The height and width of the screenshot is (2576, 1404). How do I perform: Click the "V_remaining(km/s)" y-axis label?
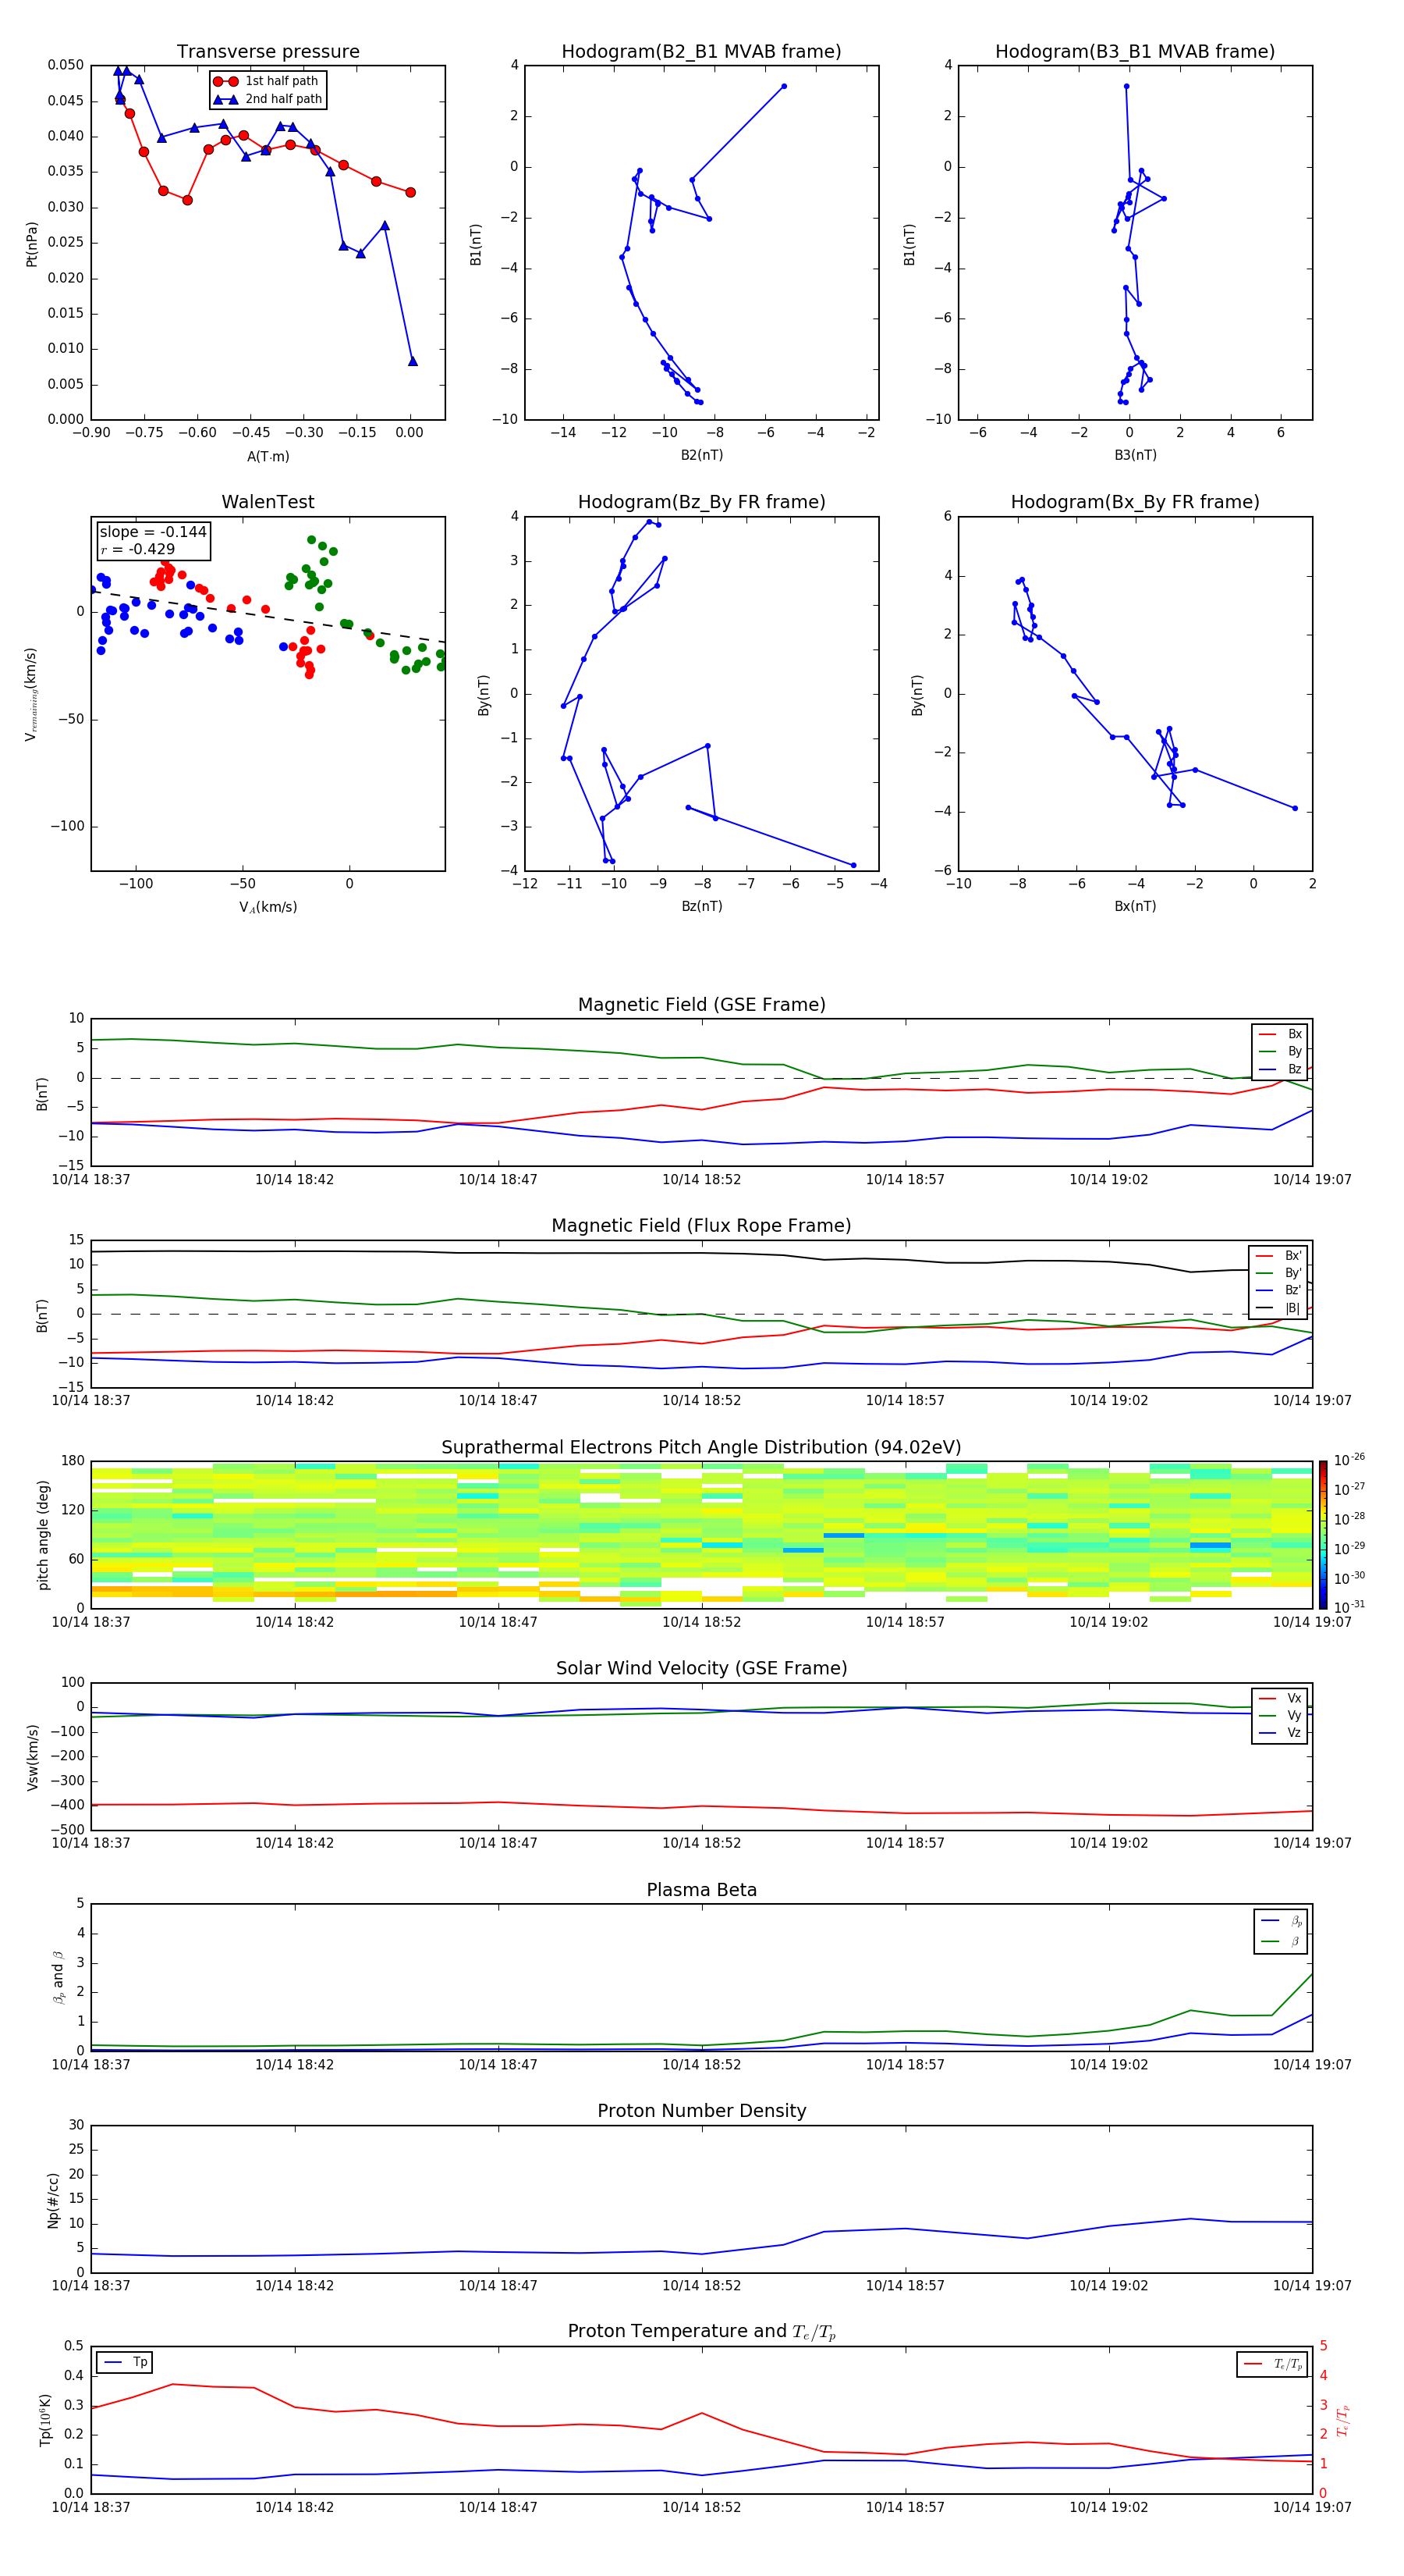(x=31, y=694)
